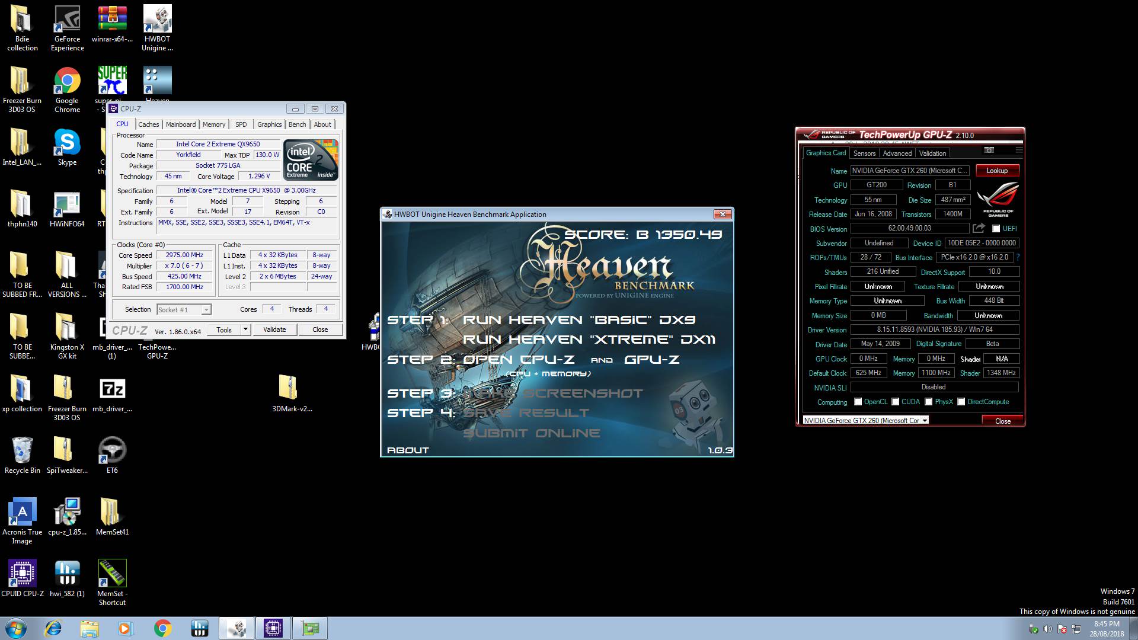Toggle the OpenCL checkbox
Screen dimensions: 1138x640
pos(858,402)
